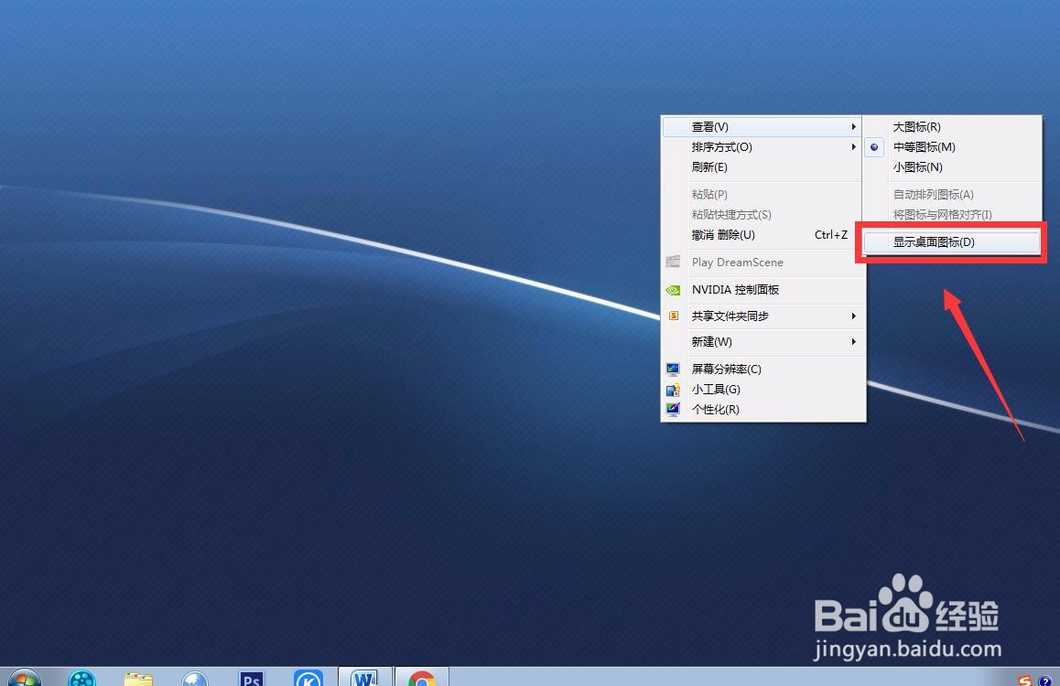Expand the 查看(V) submenu arrow
Viewport: 1060px width, 686px height.
pyautogui.click(x=853, y=126)
